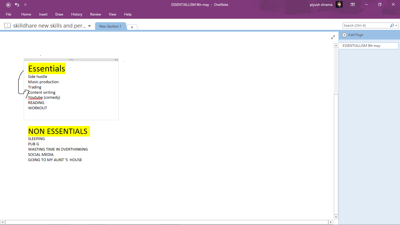Click the Back arrow in title bar

pos(8,5)
